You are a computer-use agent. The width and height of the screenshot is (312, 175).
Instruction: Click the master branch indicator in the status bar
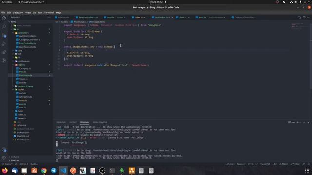(x=7, y=164)
